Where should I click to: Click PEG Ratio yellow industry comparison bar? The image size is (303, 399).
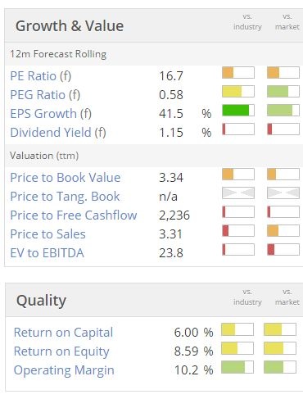pyautogui.click(x=238, y=92)
